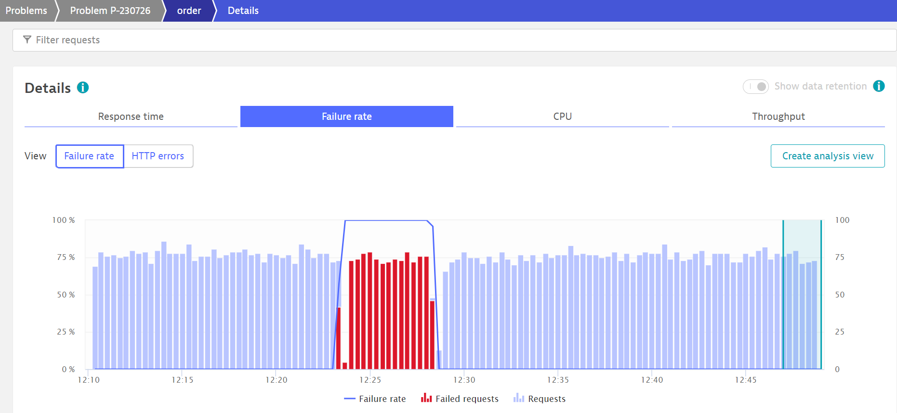
Task: Select the highlighted Failure rate tab
Action: coord(346,116)
